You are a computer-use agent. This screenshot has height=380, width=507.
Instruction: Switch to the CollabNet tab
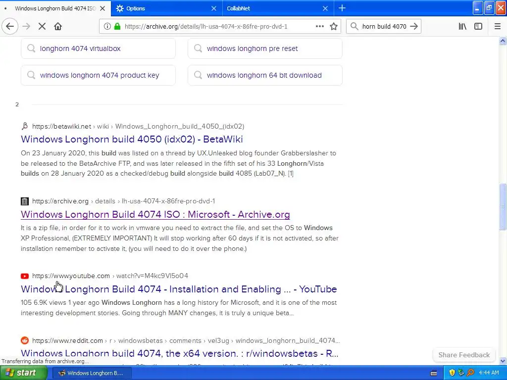tap(278, 8)
